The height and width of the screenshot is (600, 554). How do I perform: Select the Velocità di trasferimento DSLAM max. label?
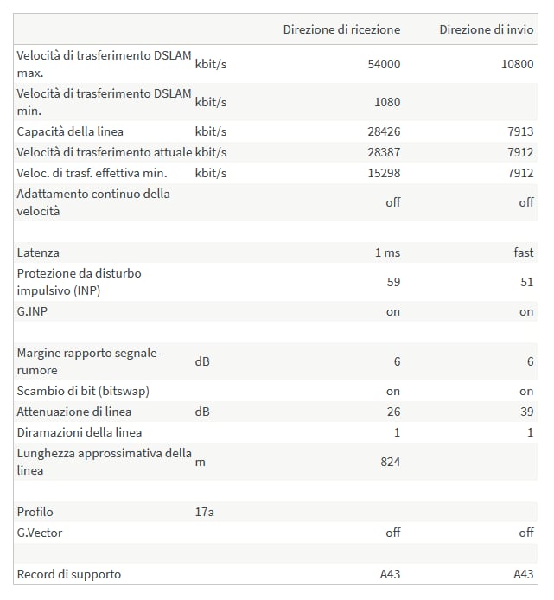pos(104,64)
